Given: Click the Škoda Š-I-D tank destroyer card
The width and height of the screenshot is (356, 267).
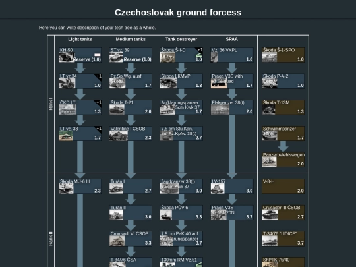Looking at the screenshot, I should [x=181, y=55].
